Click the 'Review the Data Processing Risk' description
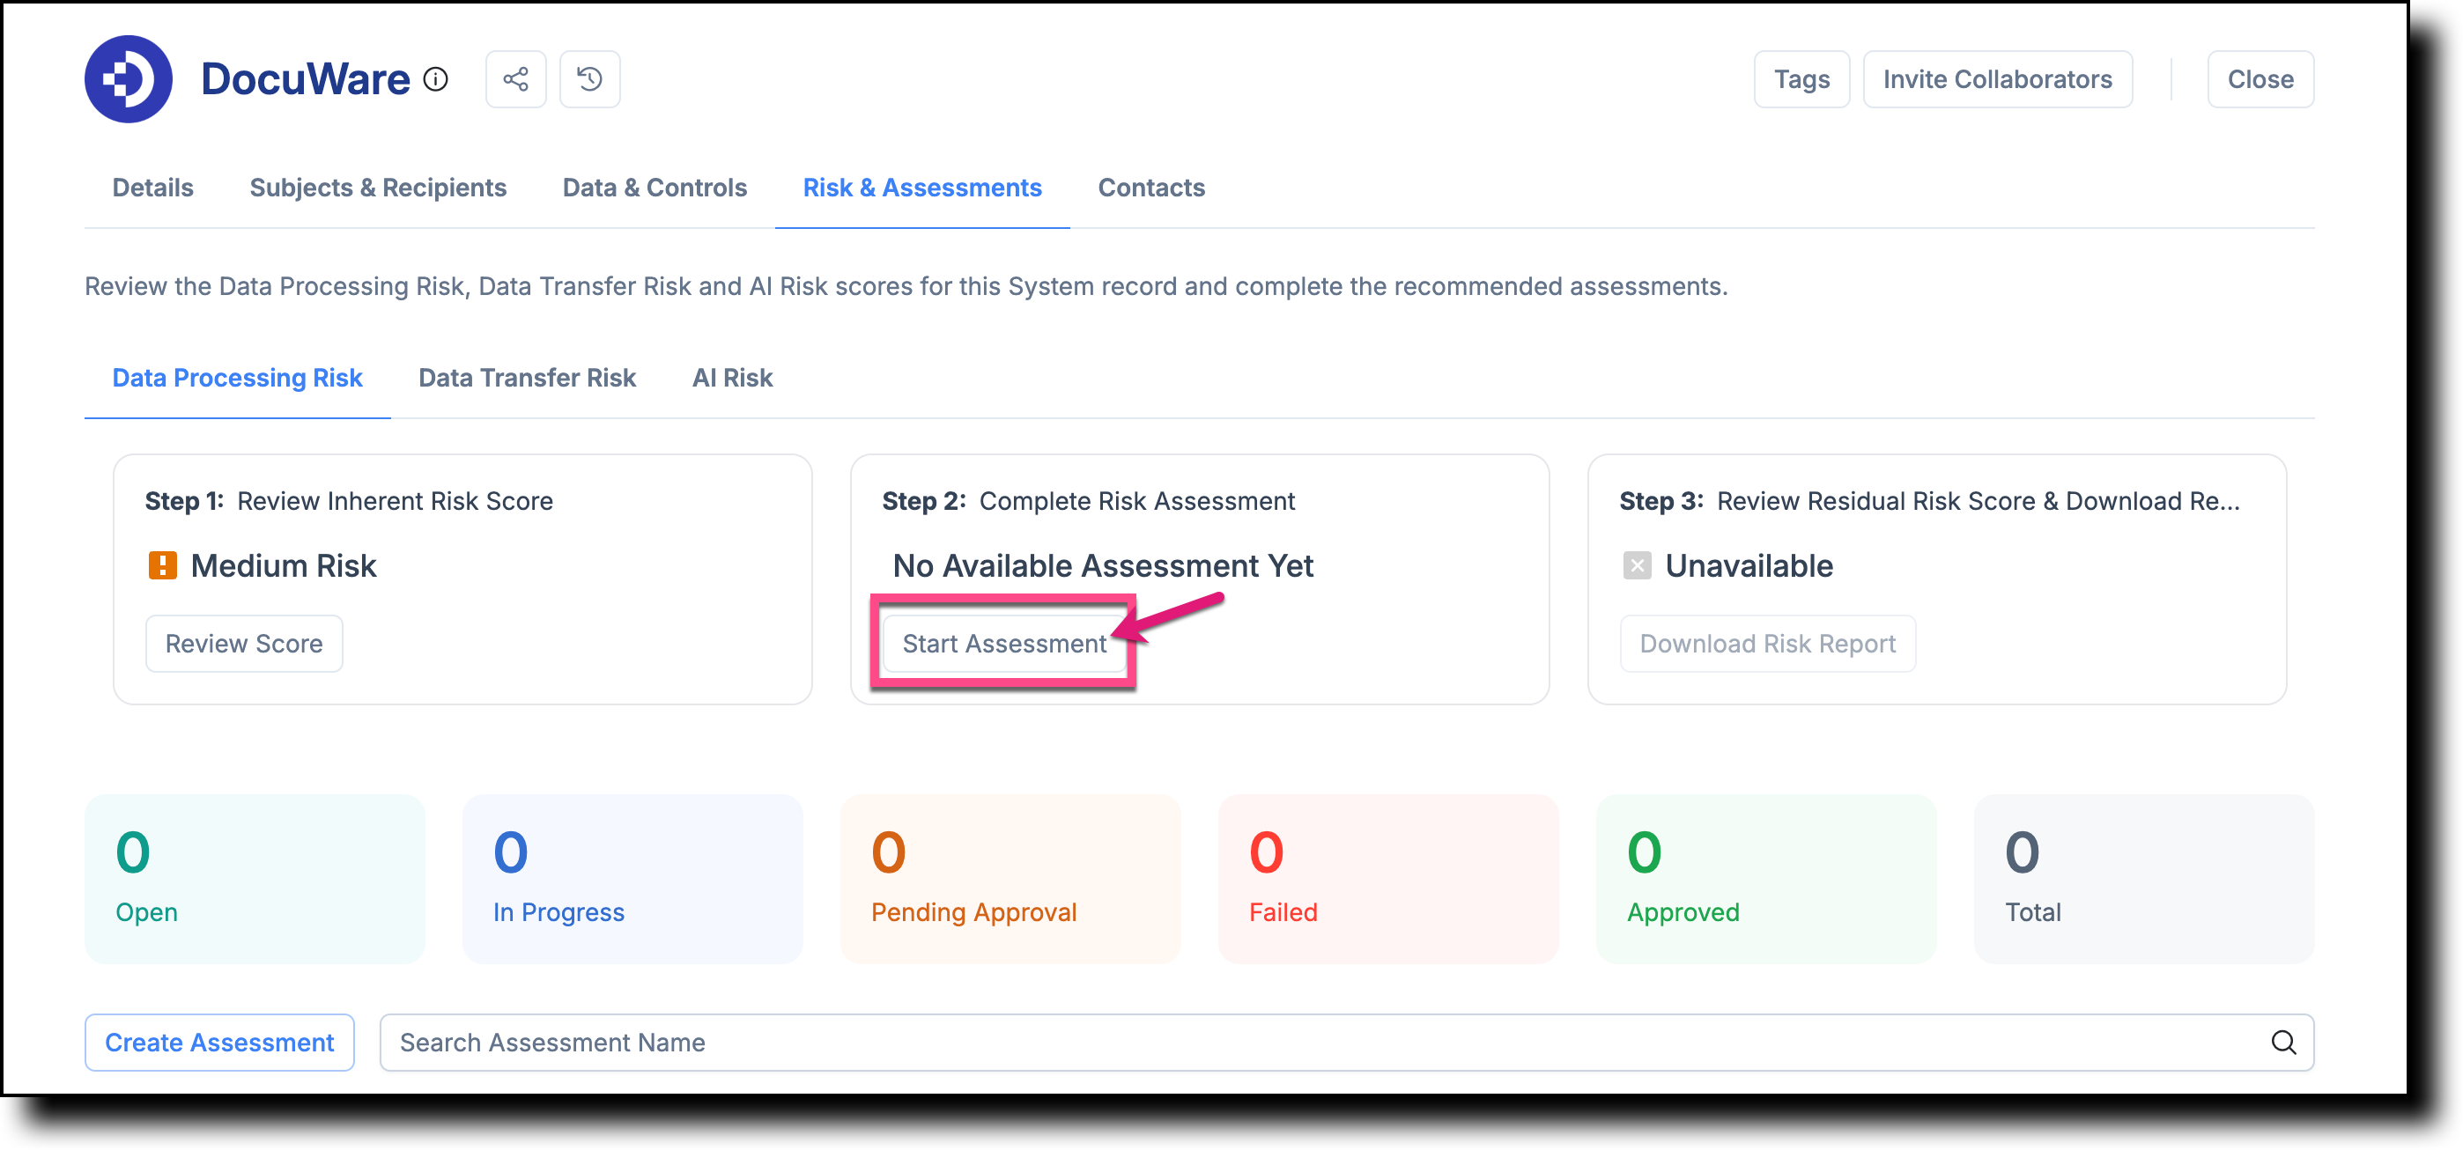 click(x=906, y=287)
